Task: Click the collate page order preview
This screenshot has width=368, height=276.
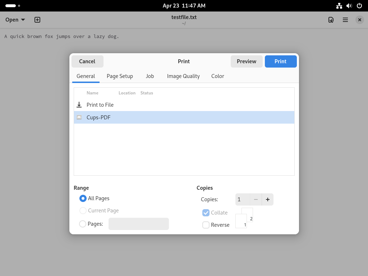Action: 244,218
